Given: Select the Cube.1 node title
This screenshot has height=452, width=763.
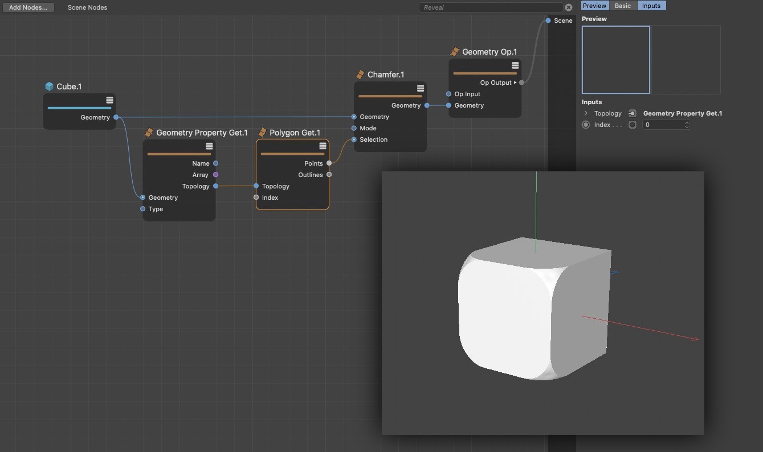Looking at the screenshot, I should [x=69, y=87].
